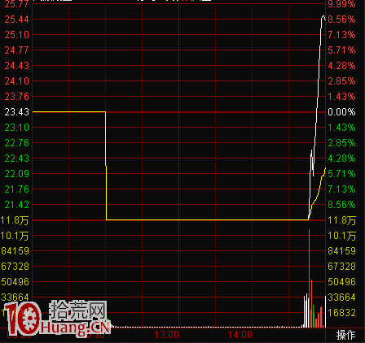Pick the 24.77 price label

[x=16, y=50]
